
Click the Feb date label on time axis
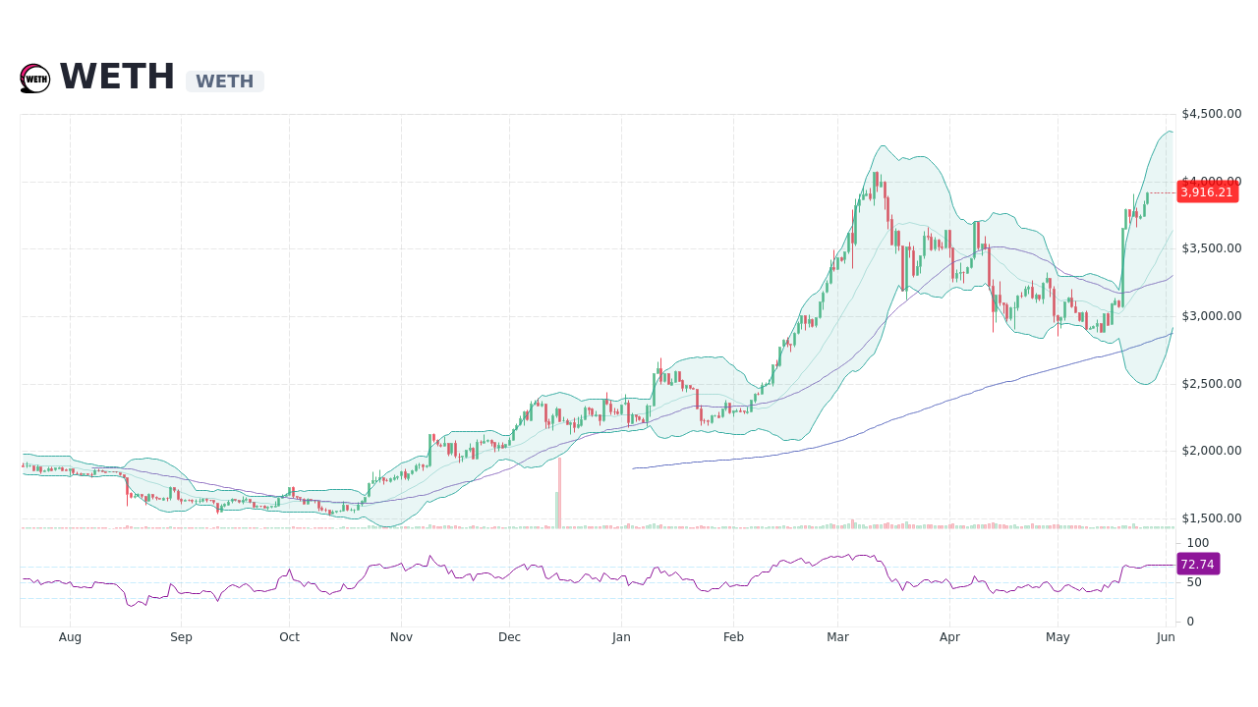[733, 637]
